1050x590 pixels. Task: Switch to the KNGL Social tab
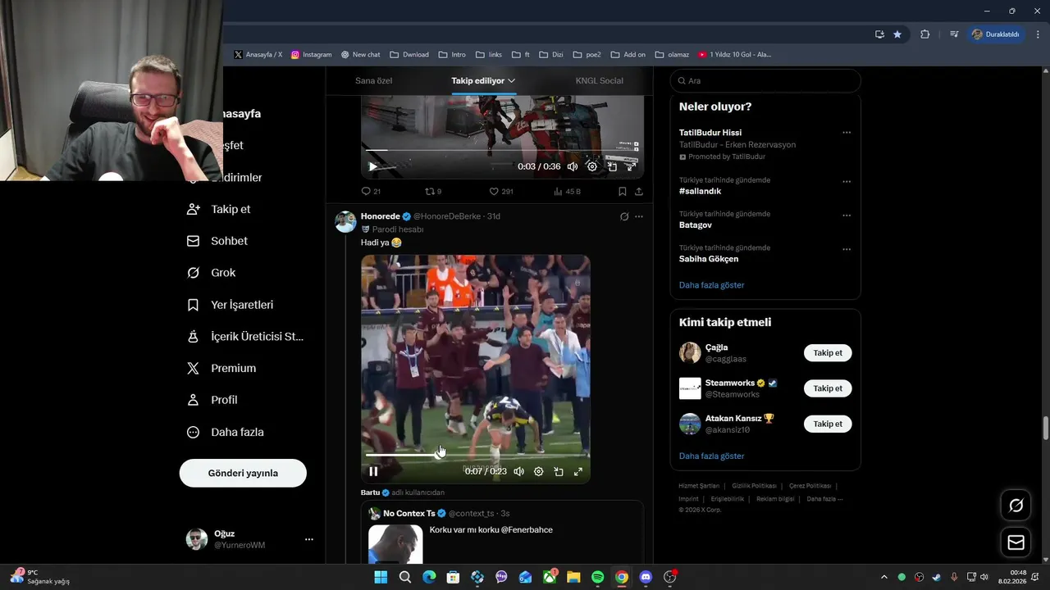pos(600,80)
